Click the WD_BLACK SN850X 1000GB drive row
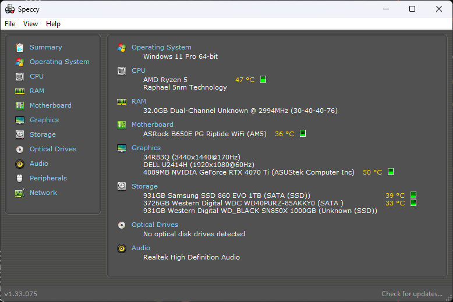 click(260, 211)
